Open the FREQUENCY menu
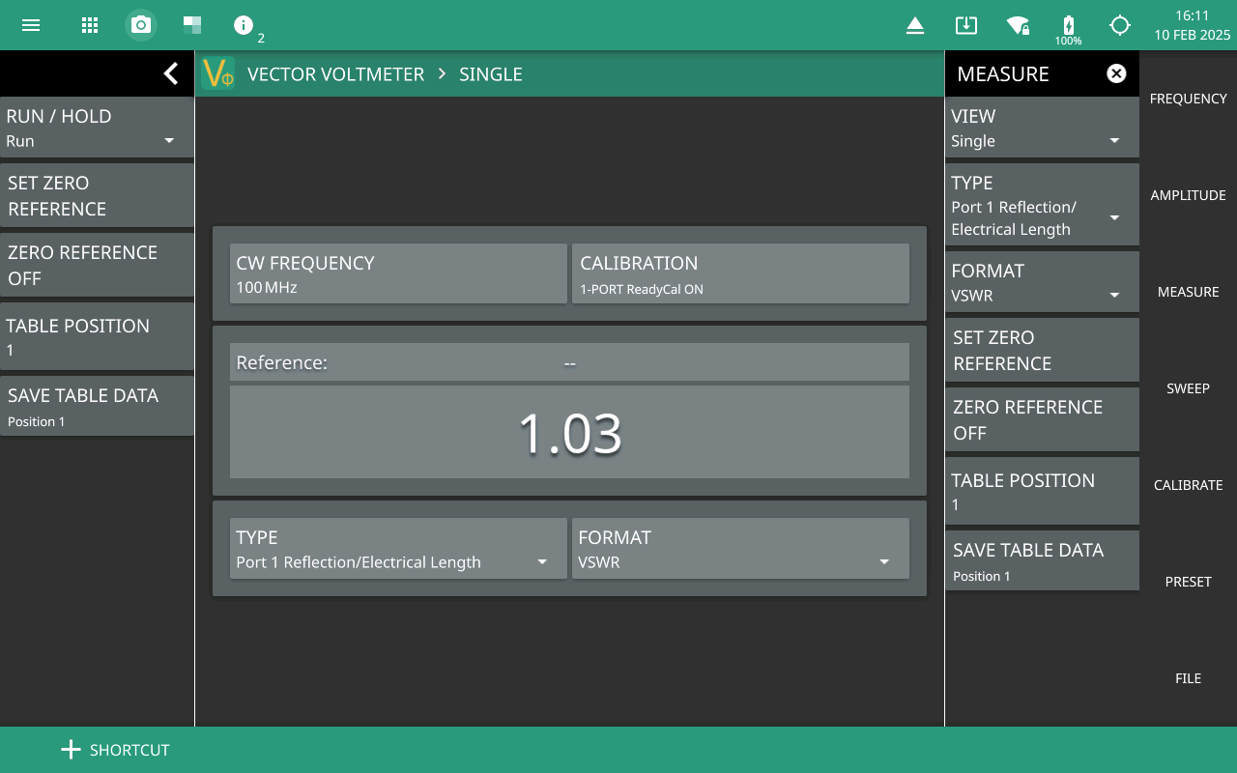Screen dimensions: 1237x773 [x=1188, y=99]
